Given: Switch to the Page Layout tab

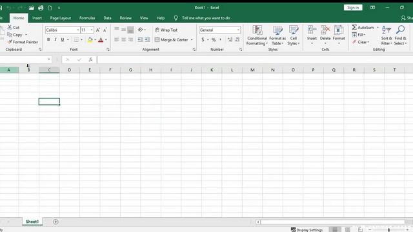Looking at the screenshot, I should click(61, 18).
